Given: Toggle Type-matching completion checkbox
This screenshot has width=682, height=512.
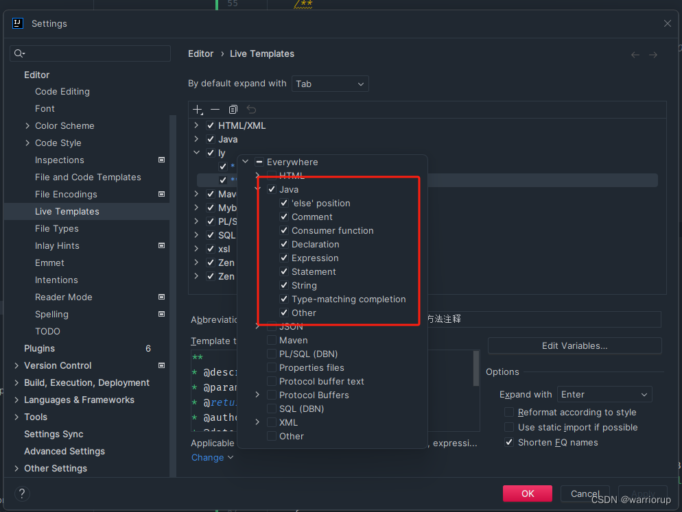Looking at the screenshot, I should (284, 299).
